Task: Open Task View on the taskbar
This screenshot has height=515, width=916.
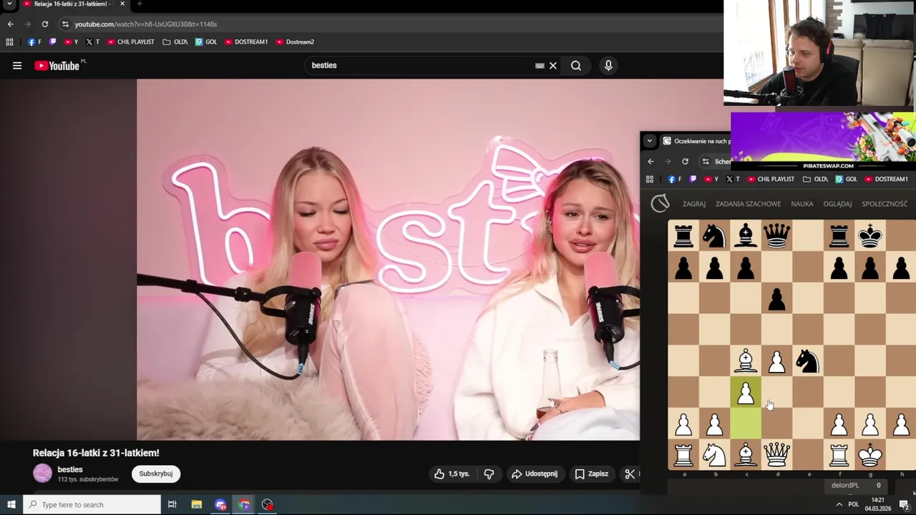Action: [x=172, y=505]
